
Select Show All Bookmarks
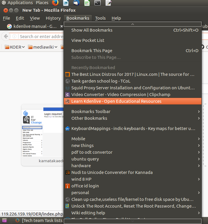(133, 30)
